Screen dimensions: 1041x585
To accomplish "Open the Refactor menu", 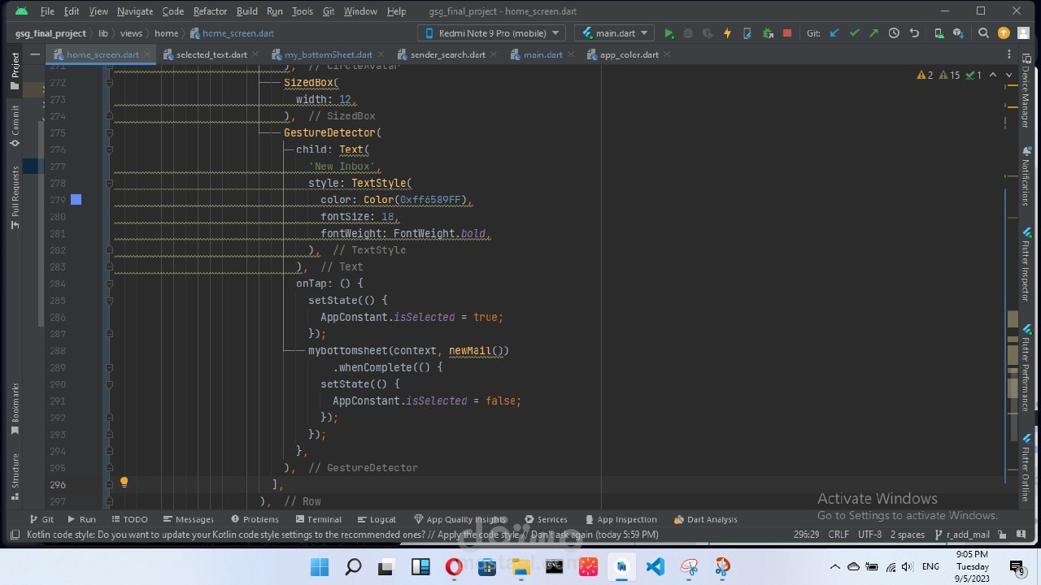I will 210,11.
